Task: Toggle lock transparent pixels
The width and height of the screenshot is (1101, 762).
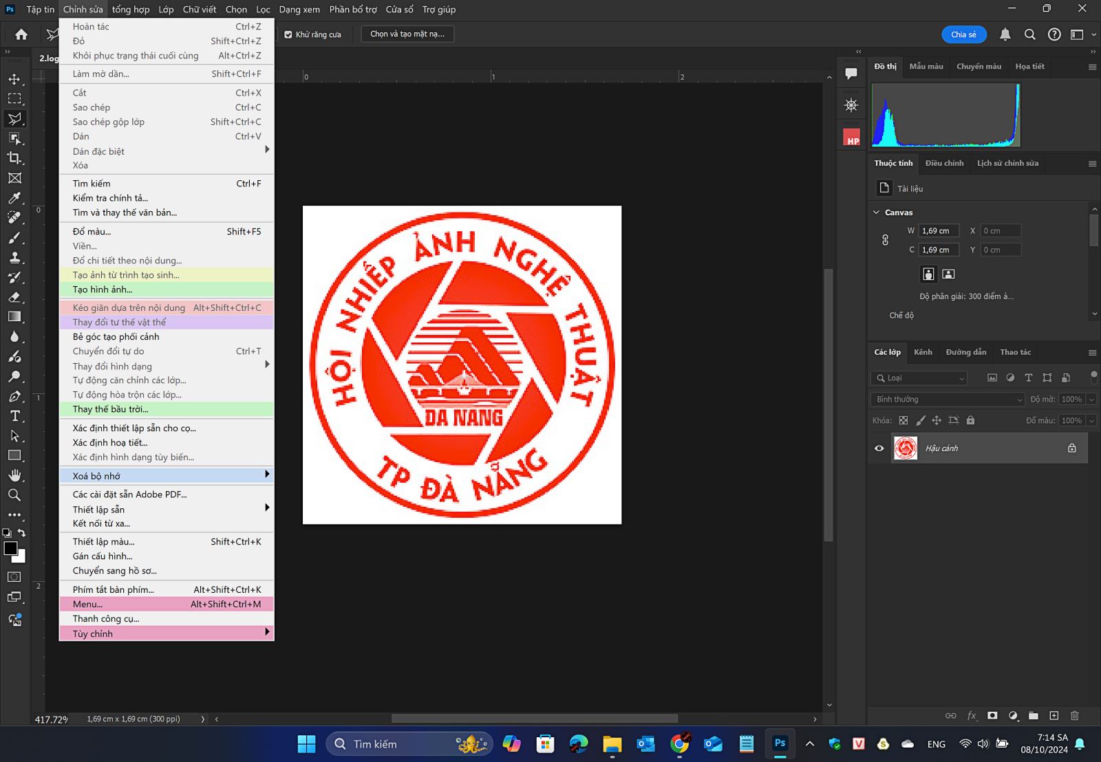Action: 904,420
